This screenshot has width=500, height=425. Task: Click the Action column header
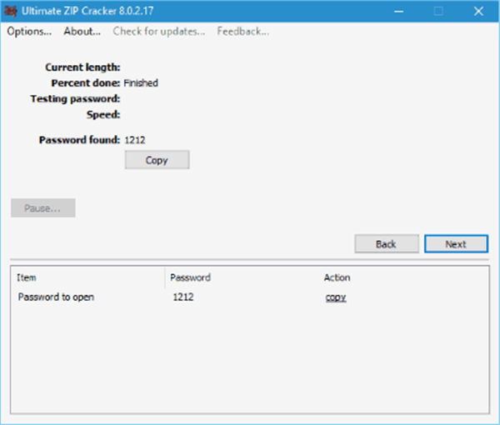pyautogui.click(x=337, y=277)
